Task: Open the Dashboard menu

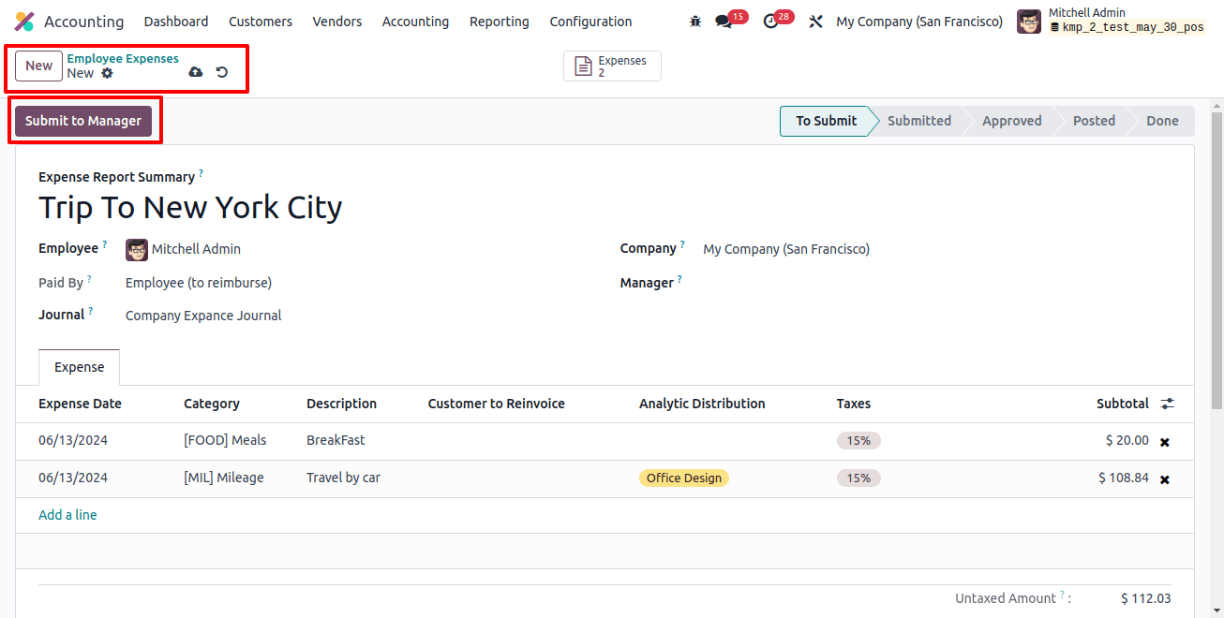Action: click(x=176, y=22)
